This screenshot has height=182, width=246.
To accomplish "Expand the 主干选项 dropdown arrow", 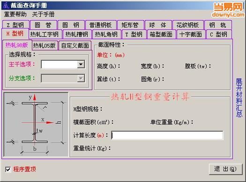I will click(81, 64).
